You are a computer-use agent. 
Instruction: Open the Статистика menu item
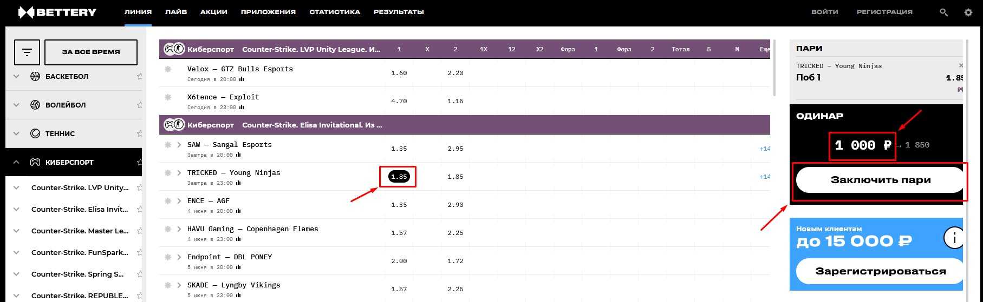click(335, 12)
